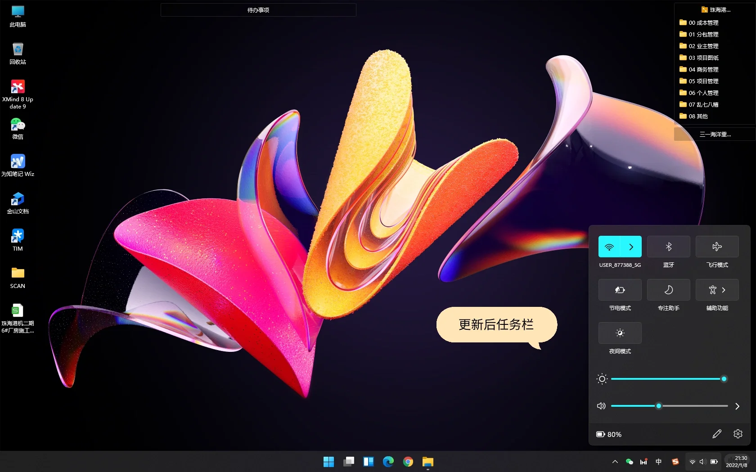Screen dimensions: 756x472
Task: Expand Wi-Fi network list arrow
Action: pos(630,247)
